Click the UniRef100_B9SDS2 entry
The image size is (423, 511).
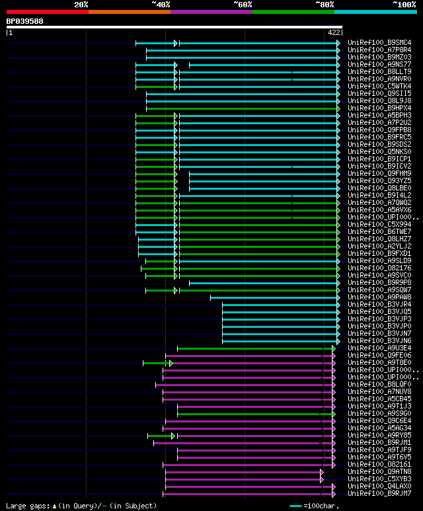click(379, 144)
